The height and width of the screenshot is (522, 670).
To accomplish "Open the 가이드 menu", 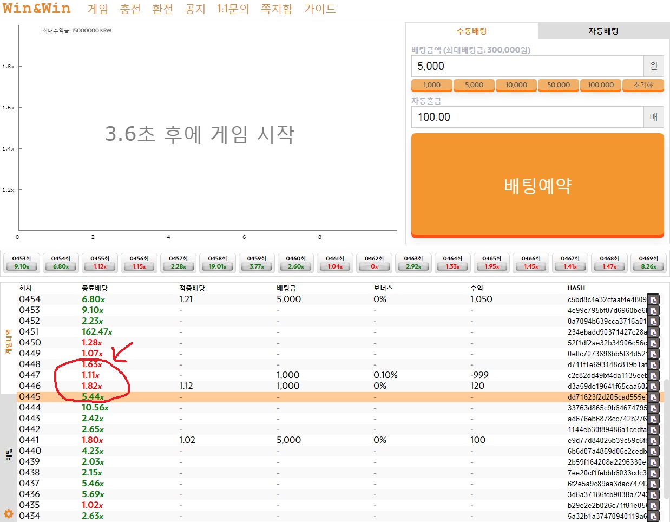I will tap(320, 9).
